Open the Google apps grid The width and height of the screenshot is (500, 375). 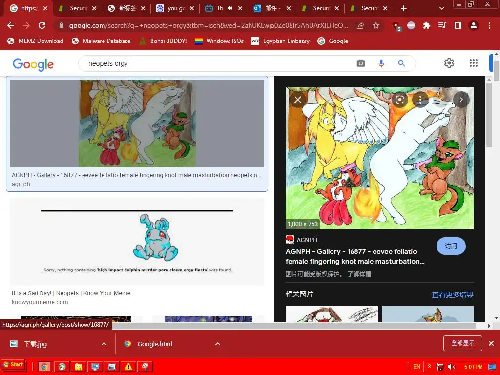pos(474,63)
